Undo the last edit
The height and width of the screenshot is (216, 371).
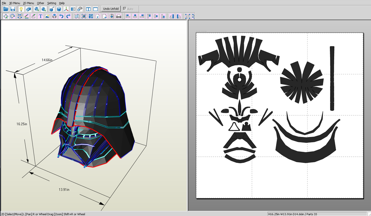tap(61, 16)
